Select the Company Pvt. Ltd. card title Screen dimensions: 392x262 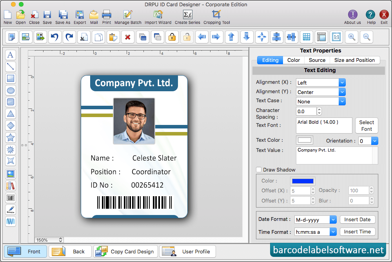pyautogui.click(x=134, y=83)
